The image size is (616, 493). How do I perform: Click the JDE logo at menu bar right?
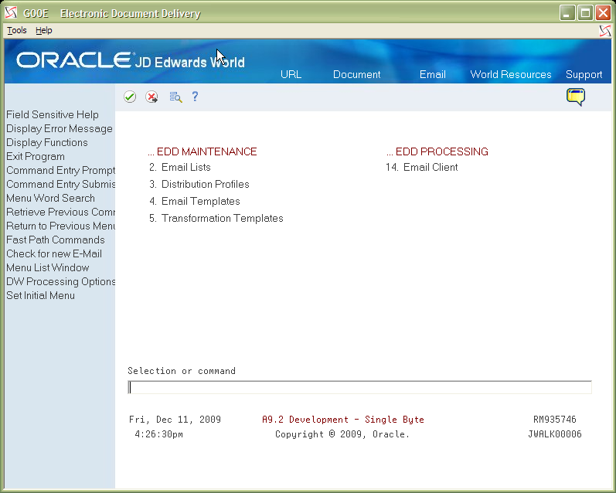tap(605, 31)
